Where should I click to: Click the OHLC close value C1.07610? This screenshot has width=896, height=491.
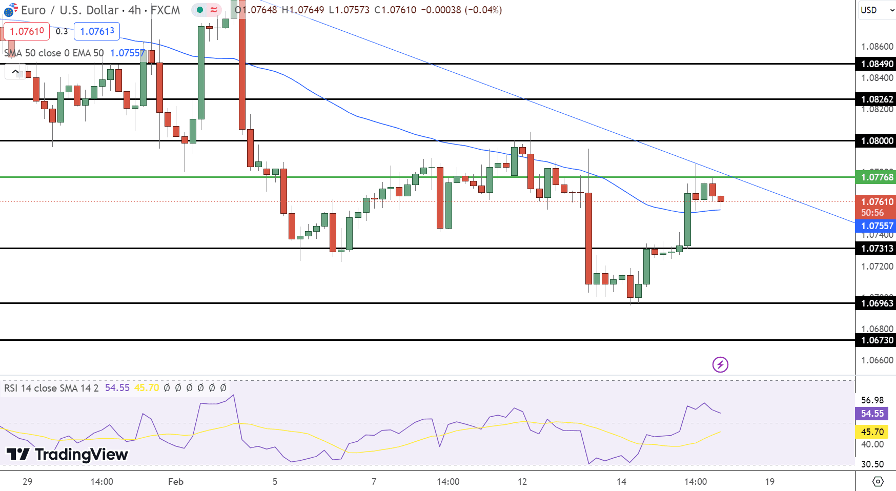tap(395, 10)
